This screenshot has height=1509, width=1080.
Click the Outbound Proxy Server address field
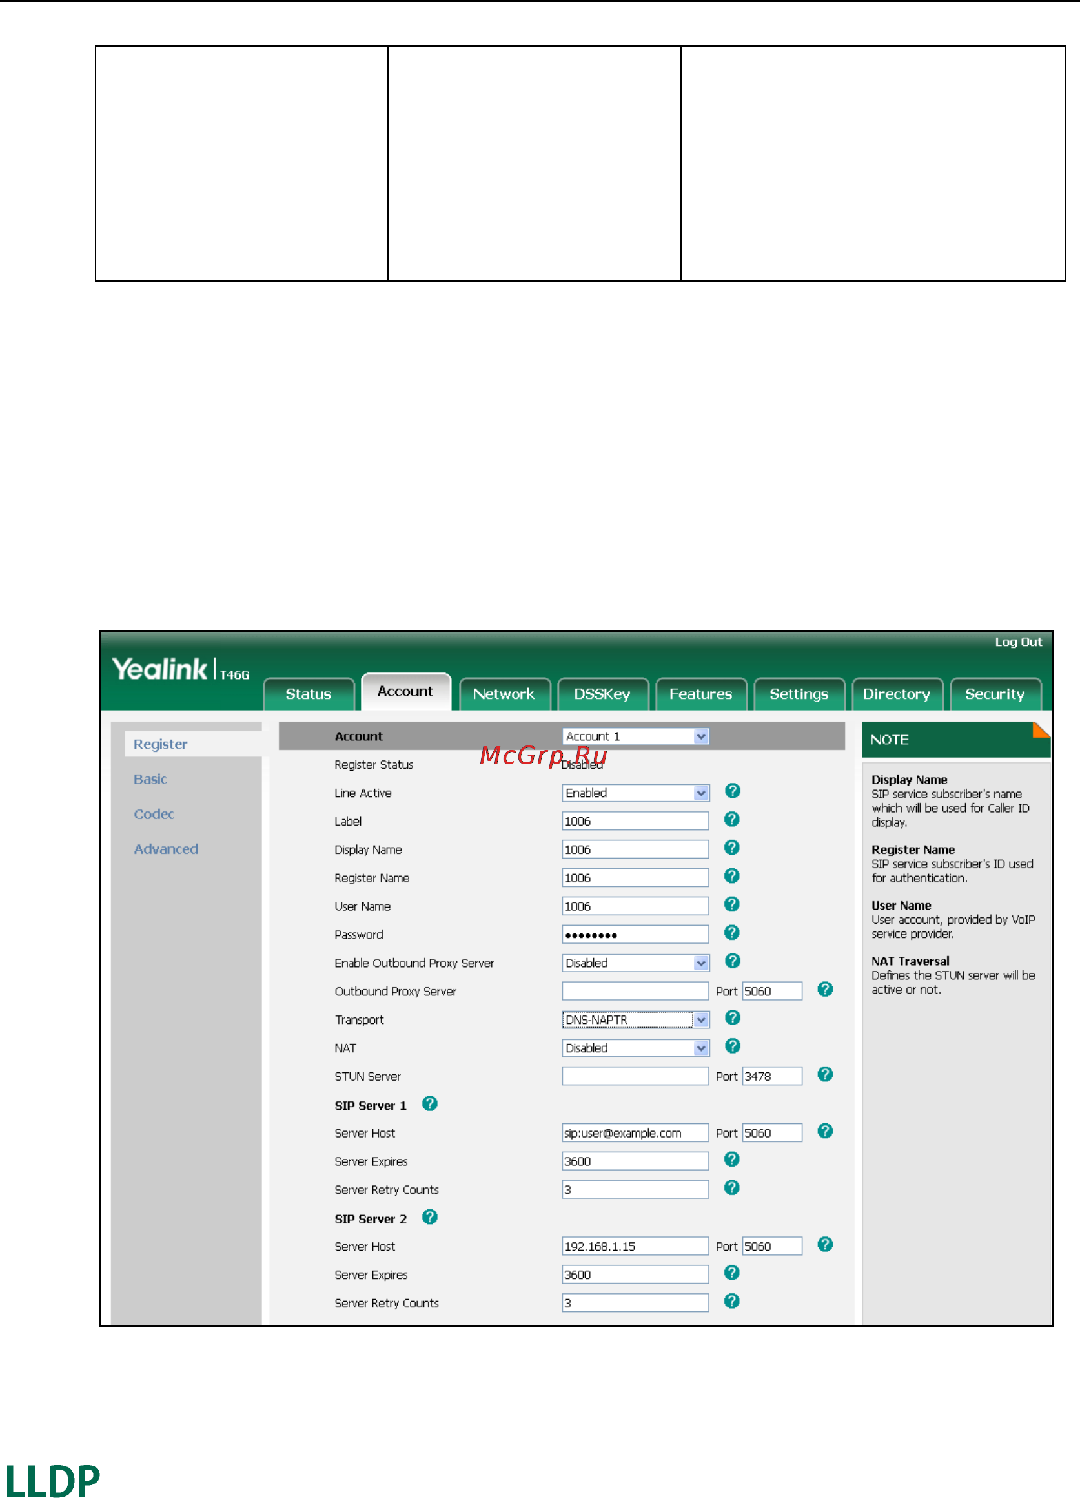(x=636, y=992)
